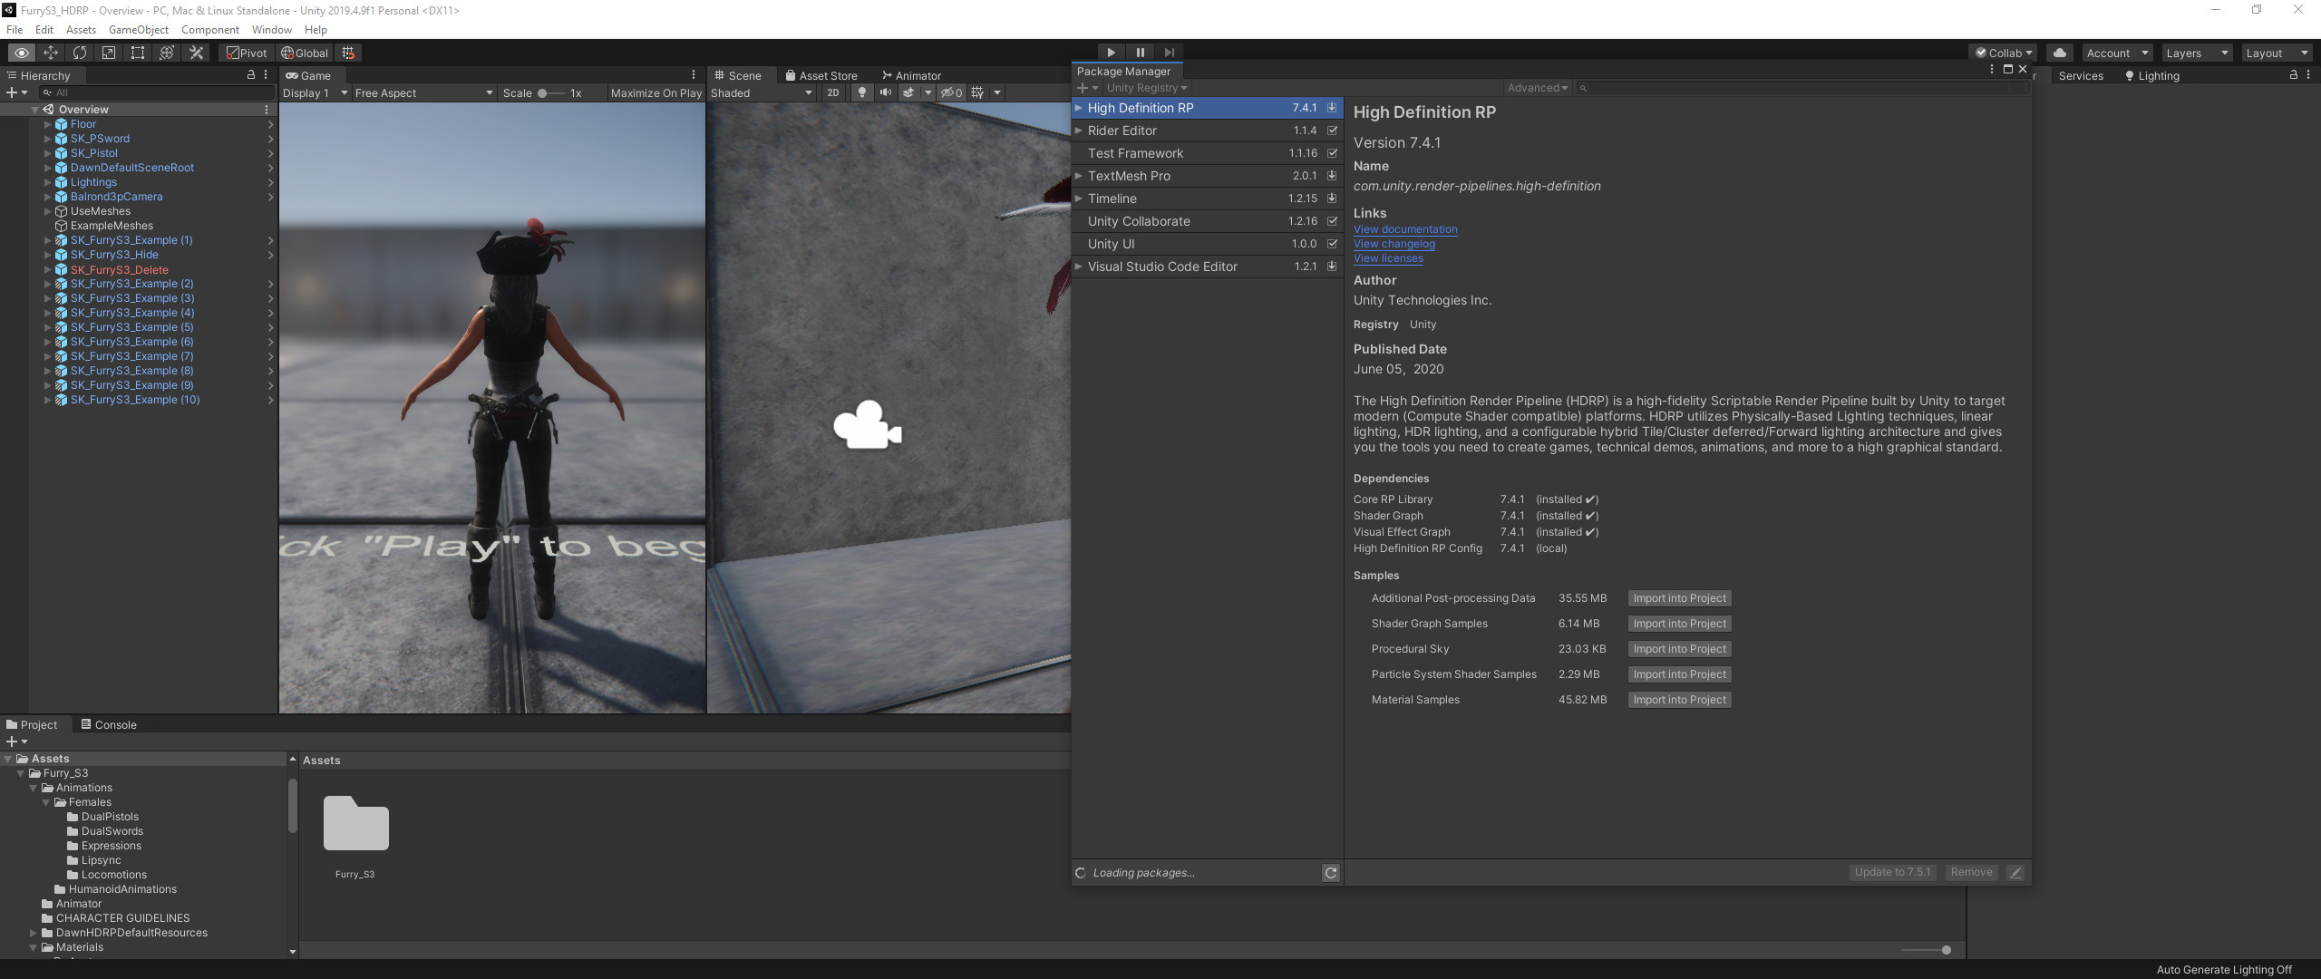Open Unity Registry filter dropdown
Viewport: 2321px width, 979px height.
click(x=1147, y=88)
